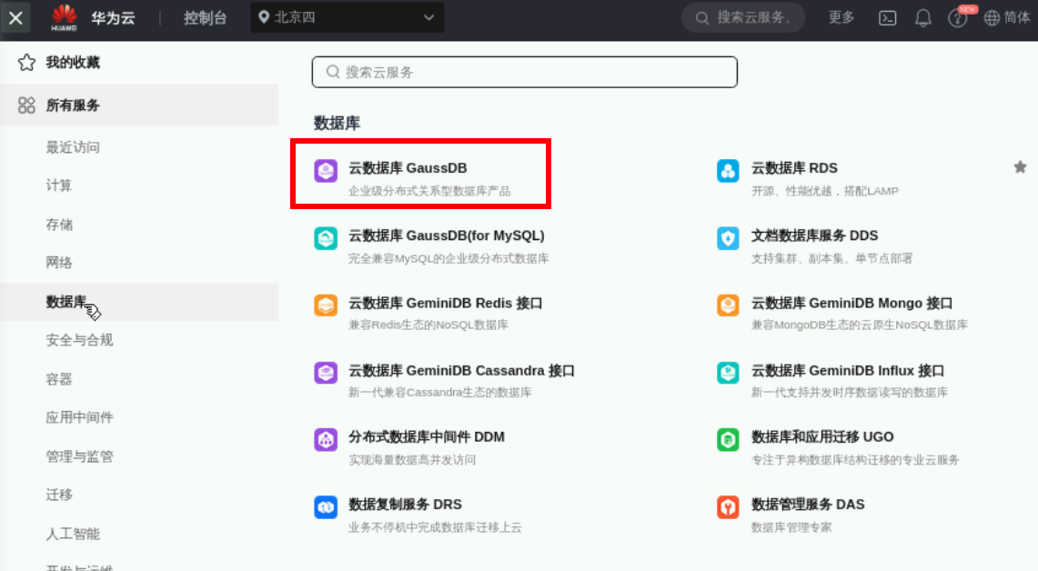Click the 开源、性能优越,搭配LAMP description
The height and width of the screenshot is (571, 1038).
(x=825, y=191)
